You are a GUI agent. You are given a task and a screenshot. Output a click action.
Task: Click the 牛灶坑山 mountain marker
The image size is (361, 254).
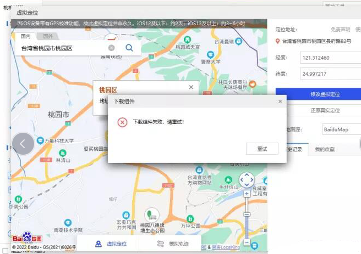click(228, 179)
